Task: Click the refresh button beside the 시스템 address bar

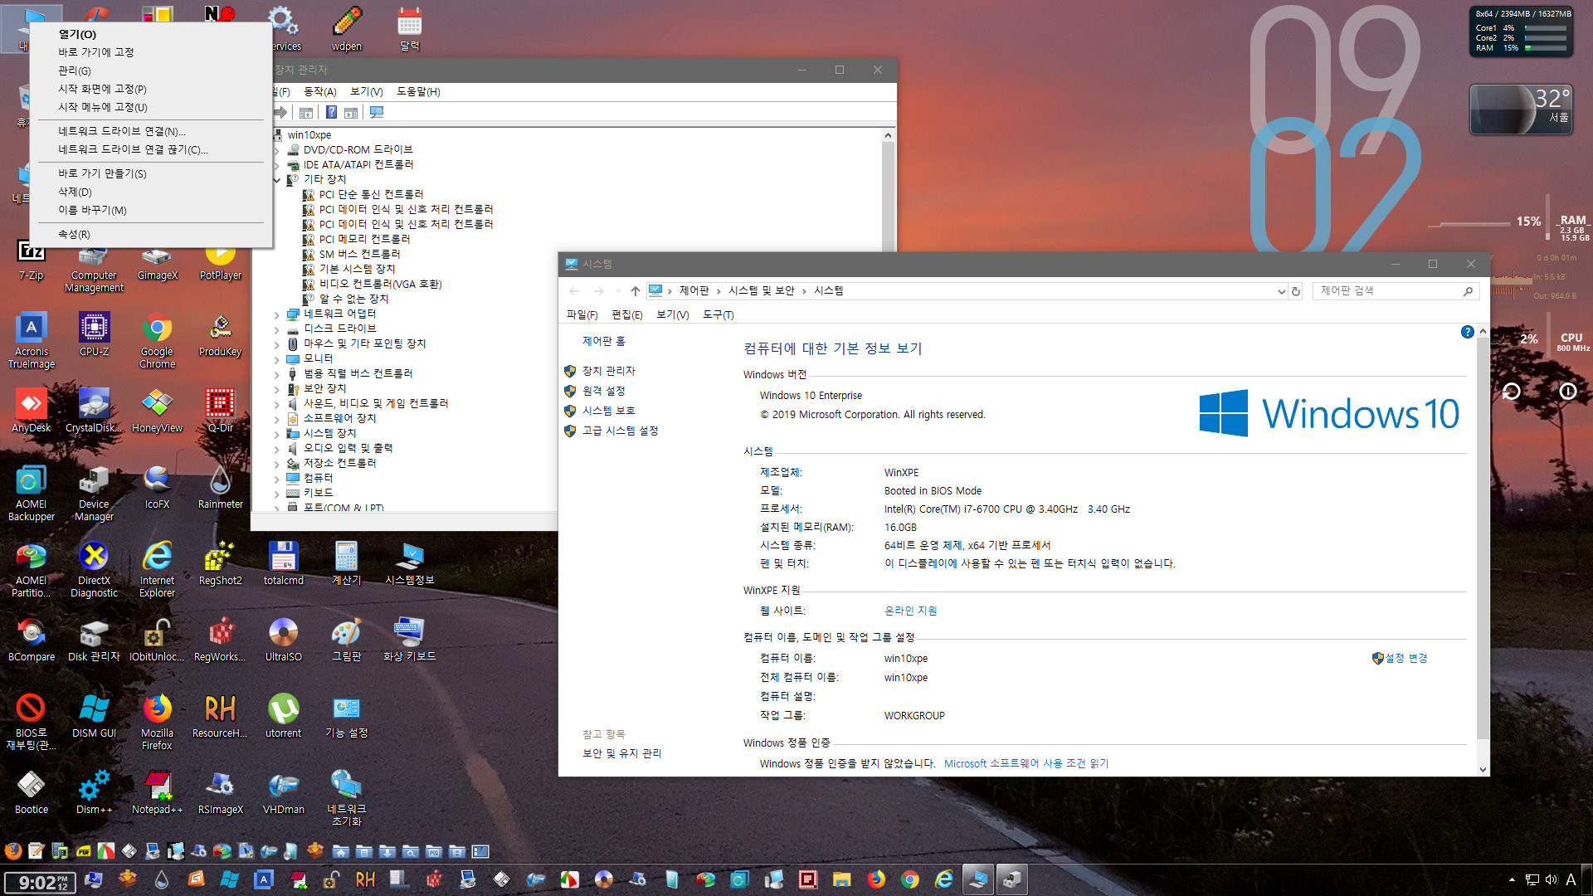Action: [x=1295, y=291]
